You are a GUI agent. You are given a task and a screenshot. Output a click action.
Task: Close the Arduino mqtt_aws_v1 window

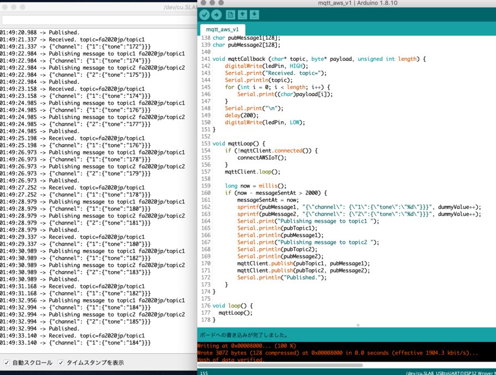(x=204, y=3)
